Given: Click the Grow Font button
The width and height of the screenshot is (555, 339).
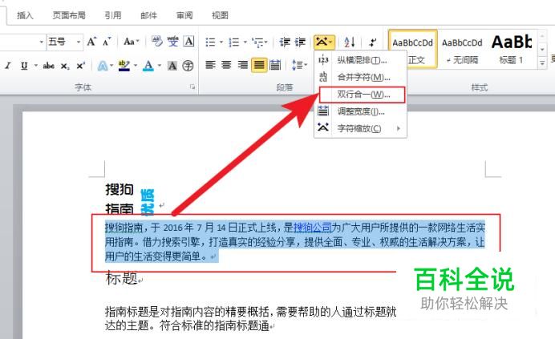Looking at the screenshot, I should (91, 42).
